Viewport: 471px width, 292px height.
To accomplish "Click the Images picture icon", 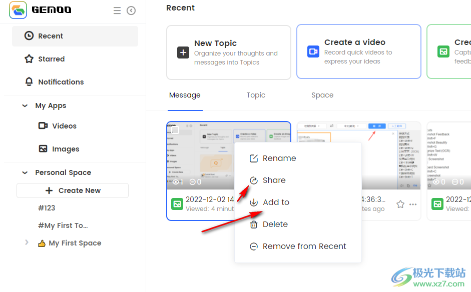I will click(43, 148).
